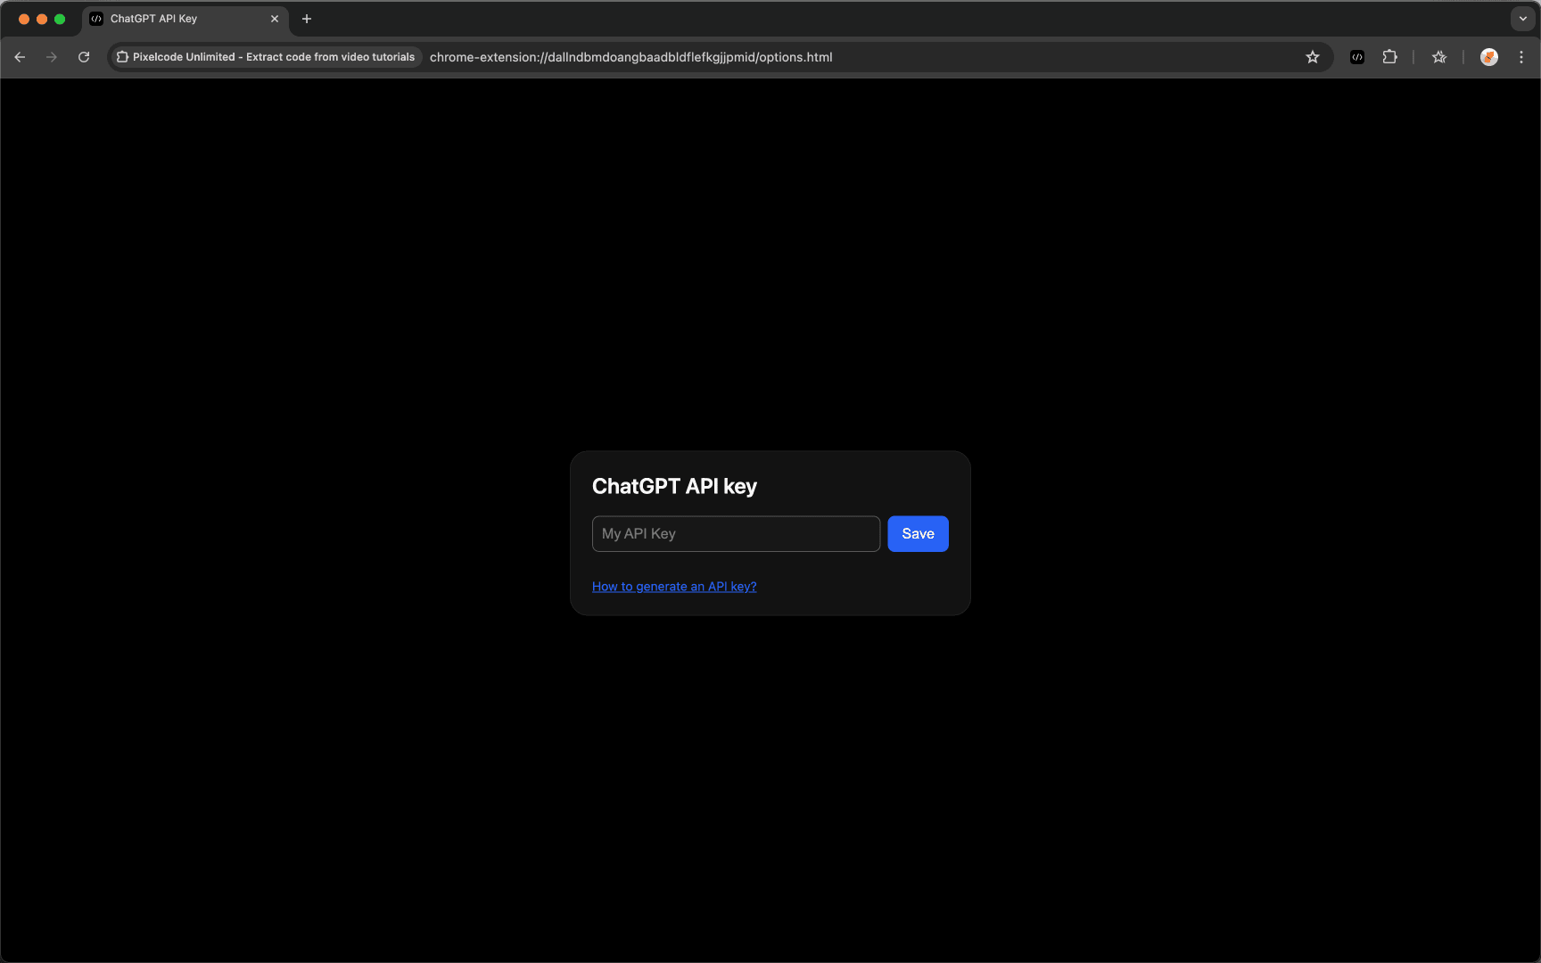Click the ChatGPT API key heading
This screenshot has height=963, width=1541.
click(674, 486)
